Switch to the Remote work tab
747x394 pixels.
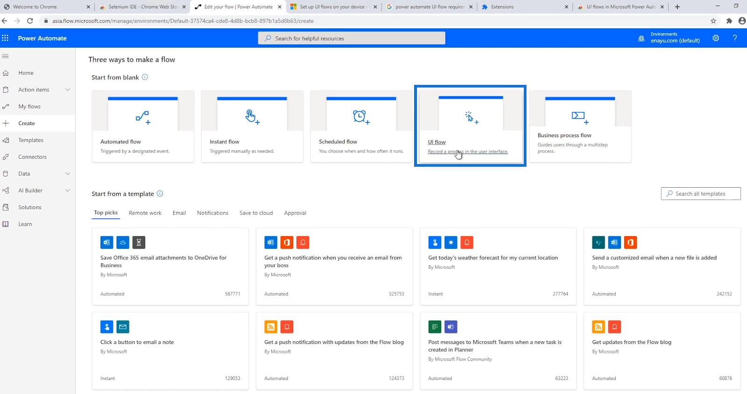[145, 213]
